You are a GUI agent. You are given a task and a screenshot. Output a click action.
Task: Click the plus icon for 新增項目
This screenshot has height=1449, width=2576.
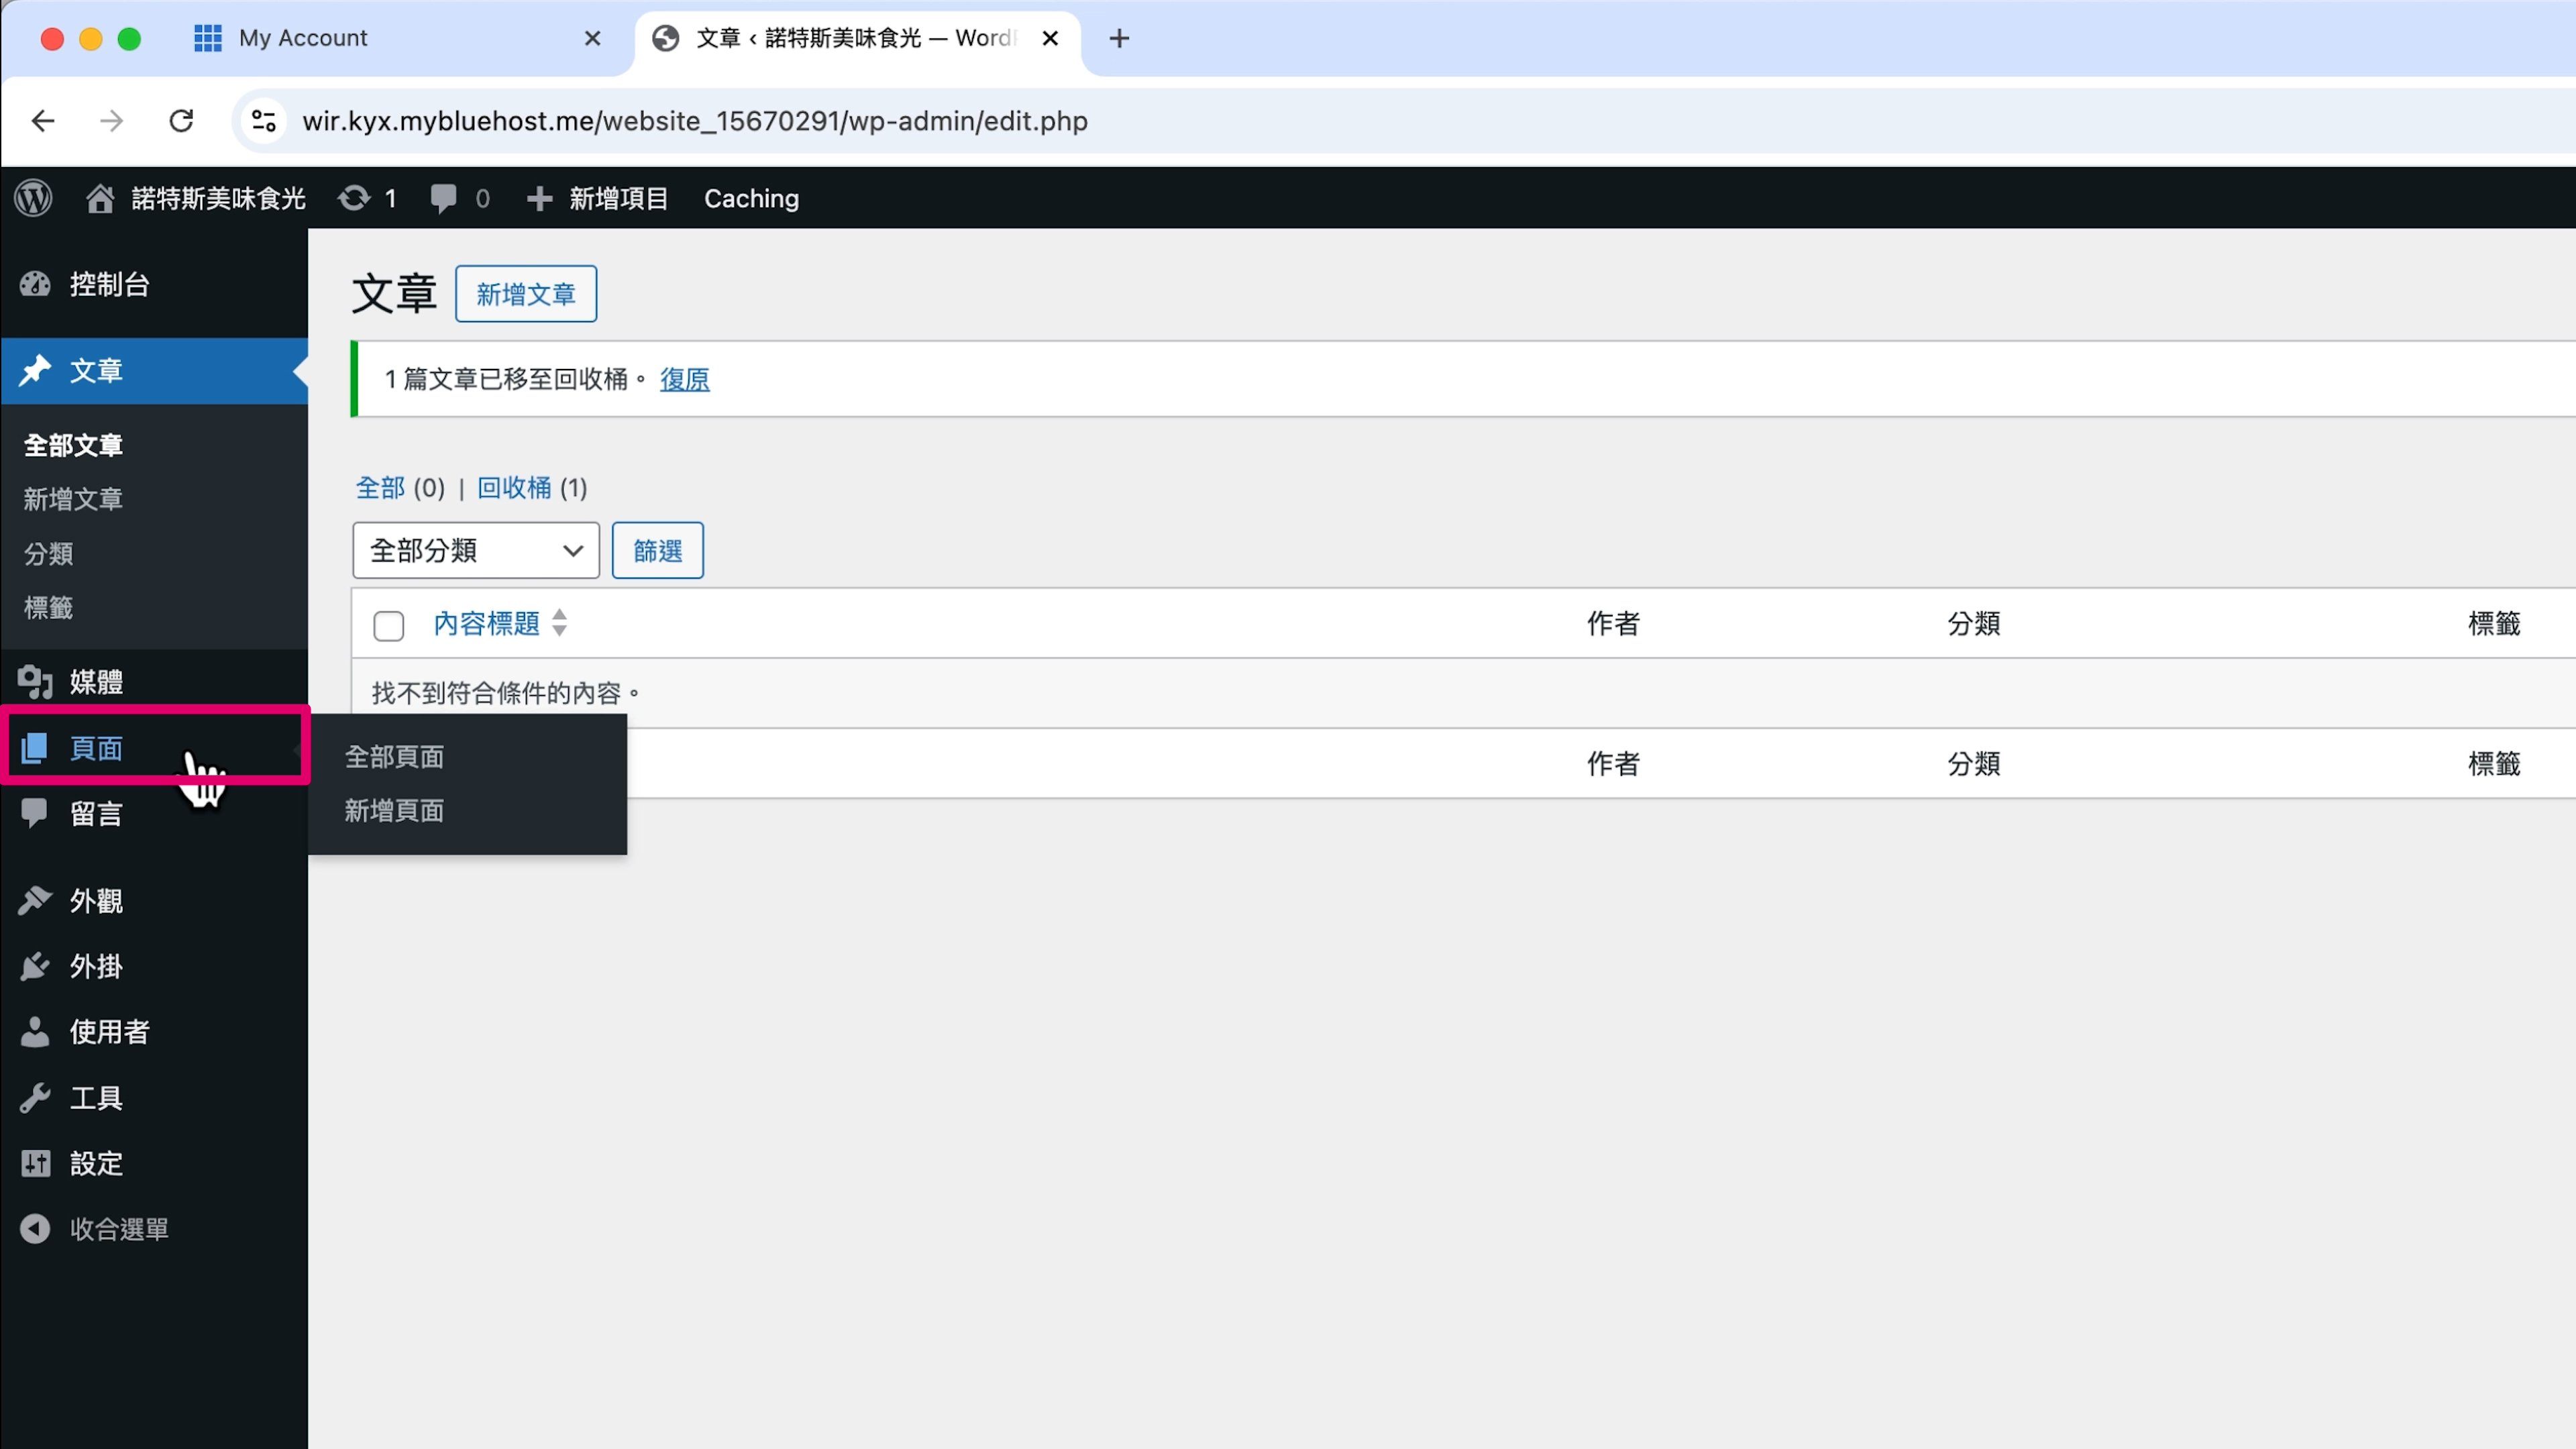[539, 199]
